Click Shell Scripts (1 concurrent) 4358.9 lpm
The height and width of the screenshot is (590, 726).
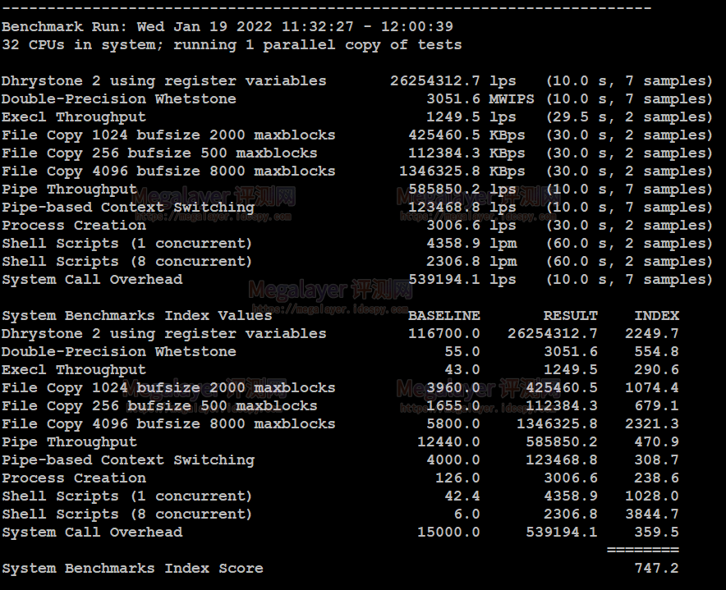click(471, 244)
